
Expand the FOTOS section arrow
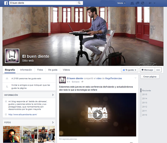click(x=53, y=122)
